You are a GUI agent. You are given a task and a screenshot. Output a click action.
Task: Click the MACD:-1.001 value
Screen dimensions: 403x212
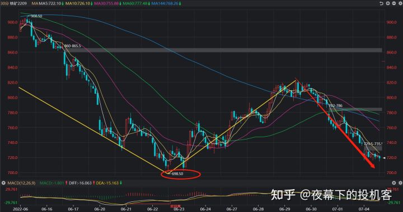[x=51, y=183]
